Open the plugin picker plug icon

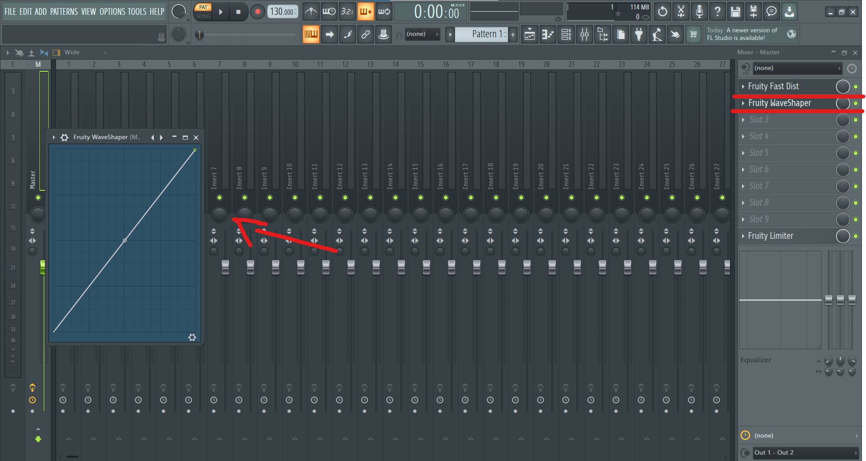(639, 34)
